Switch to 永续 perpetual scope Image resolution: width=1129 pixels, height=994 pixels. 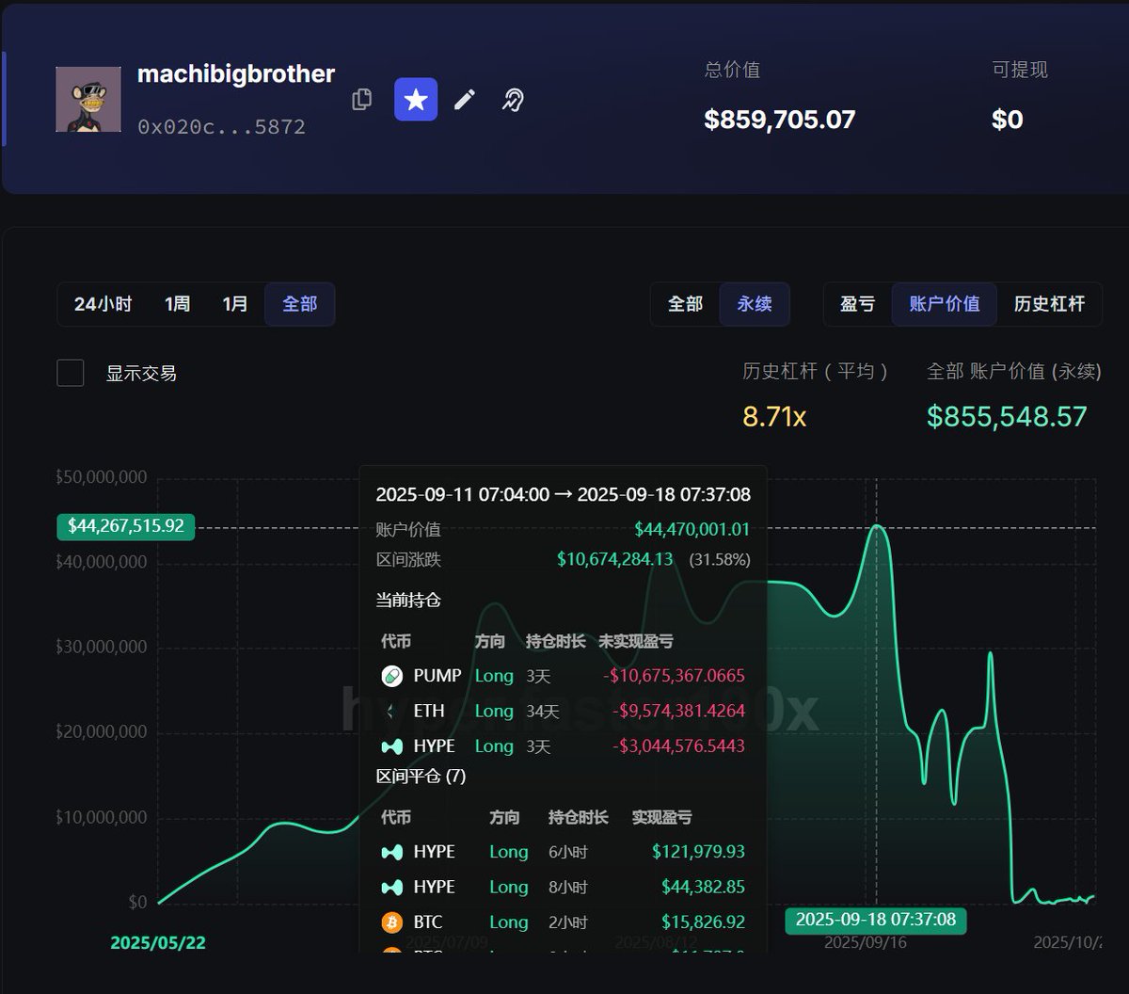click(x=755, y=304)
